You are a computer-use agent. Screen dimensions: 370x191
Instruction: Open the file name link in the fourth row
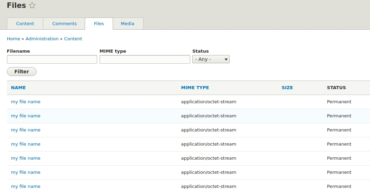pos(26,144)
